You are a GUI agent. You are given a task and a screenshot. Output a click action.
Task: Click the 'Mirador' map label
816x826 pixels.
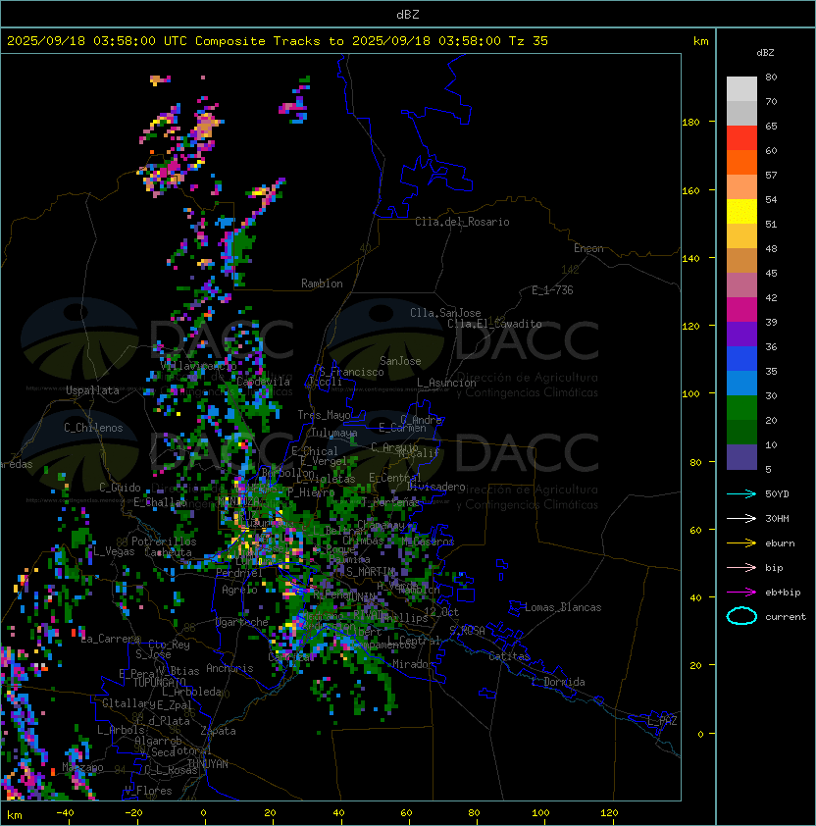pos(414,664)
